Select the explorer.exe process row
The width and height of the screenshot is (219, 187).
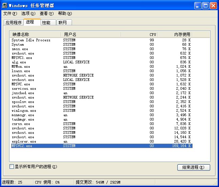click(x=102, y=142)
